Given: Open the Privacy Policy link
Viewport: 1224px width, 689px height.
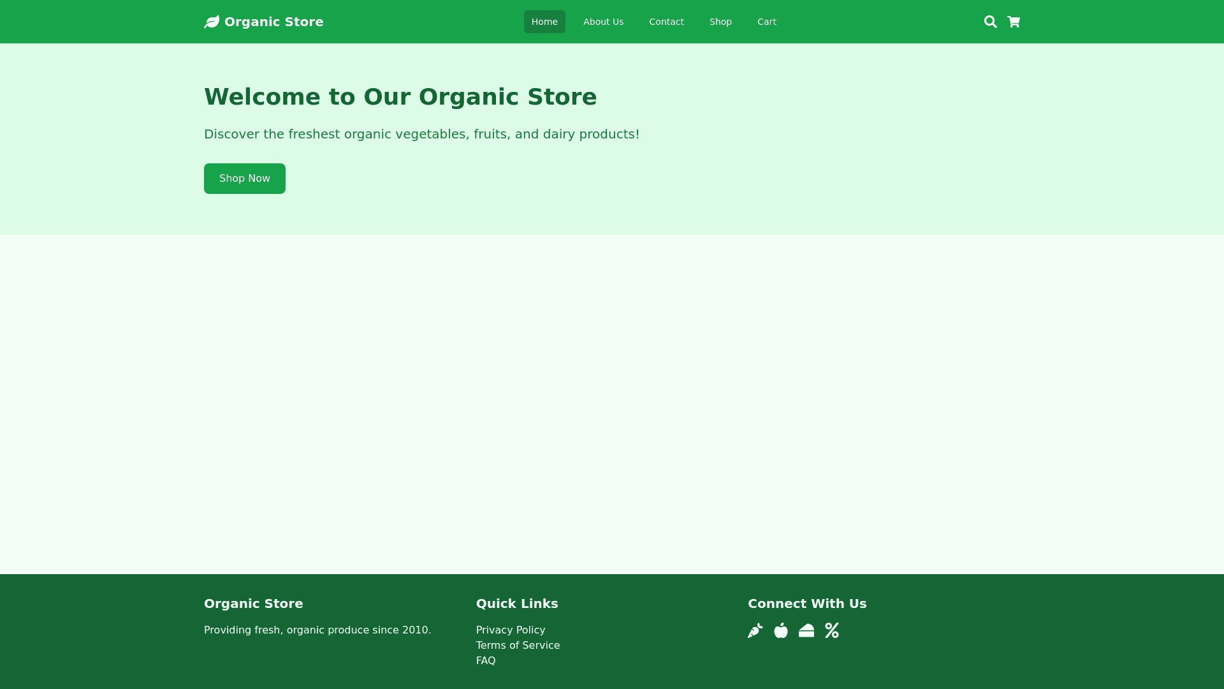Looking at the screenshot, I should (x=510, y=630).
